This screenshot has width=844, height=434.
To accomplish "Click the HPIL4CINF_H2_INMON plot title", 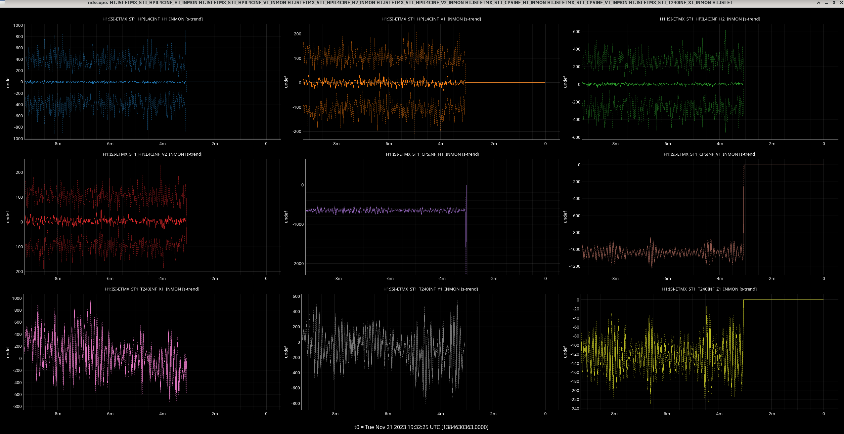I will click(710, 19).
